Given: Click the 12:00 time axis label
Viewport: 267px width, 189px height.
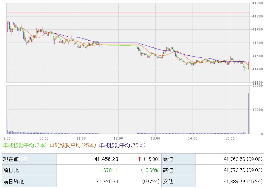Looking at the screenshot, I should pos(118,139).
